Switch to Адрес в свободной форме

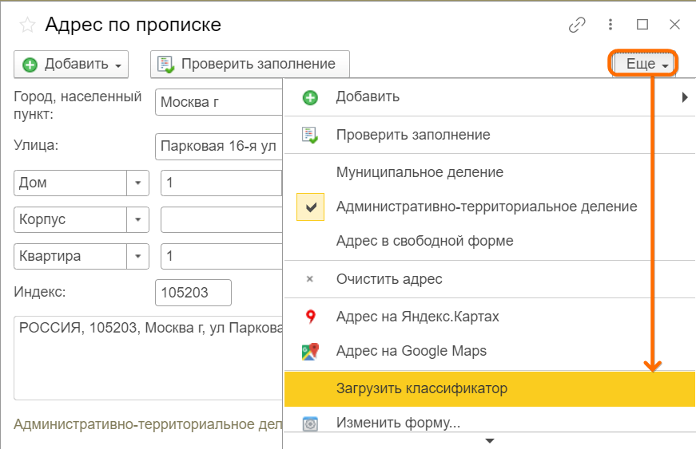[x=424, y=241]
